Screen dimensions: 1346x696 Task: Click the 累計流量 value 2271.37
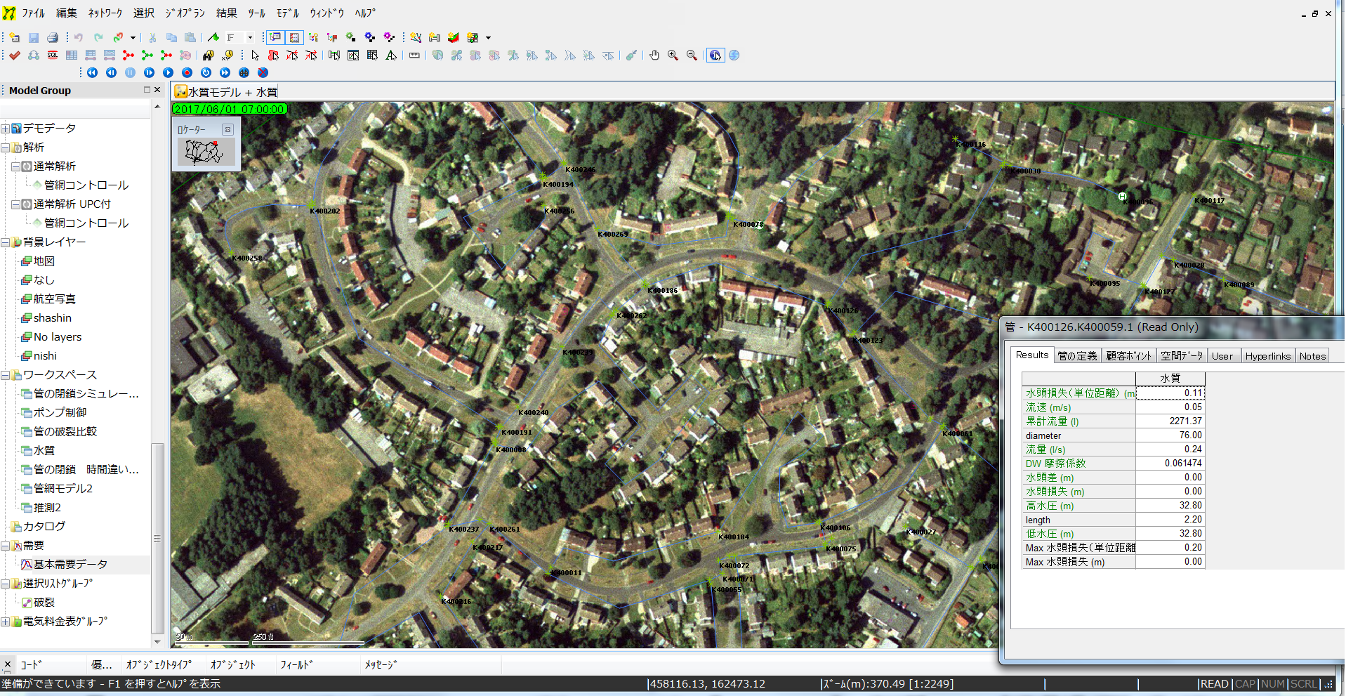pos(1170,421)
